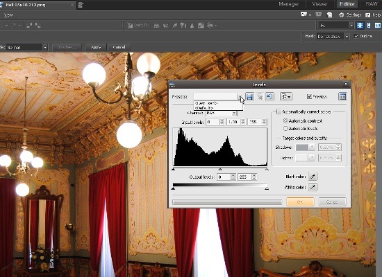Click the Lights eyedropper icon
This screenshot has height=277, width=382.
[x=312, y=158]
